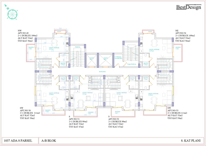
Task: Click the BestDesign logo
Action: 188,7
